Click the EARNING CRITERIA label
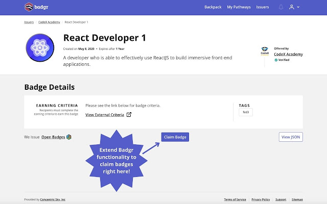Screen dimensions: 327x204 click(x=57, y=106)
